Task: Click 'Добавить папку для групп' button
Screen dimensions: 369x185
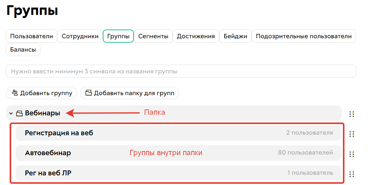Action: (130, 93)
